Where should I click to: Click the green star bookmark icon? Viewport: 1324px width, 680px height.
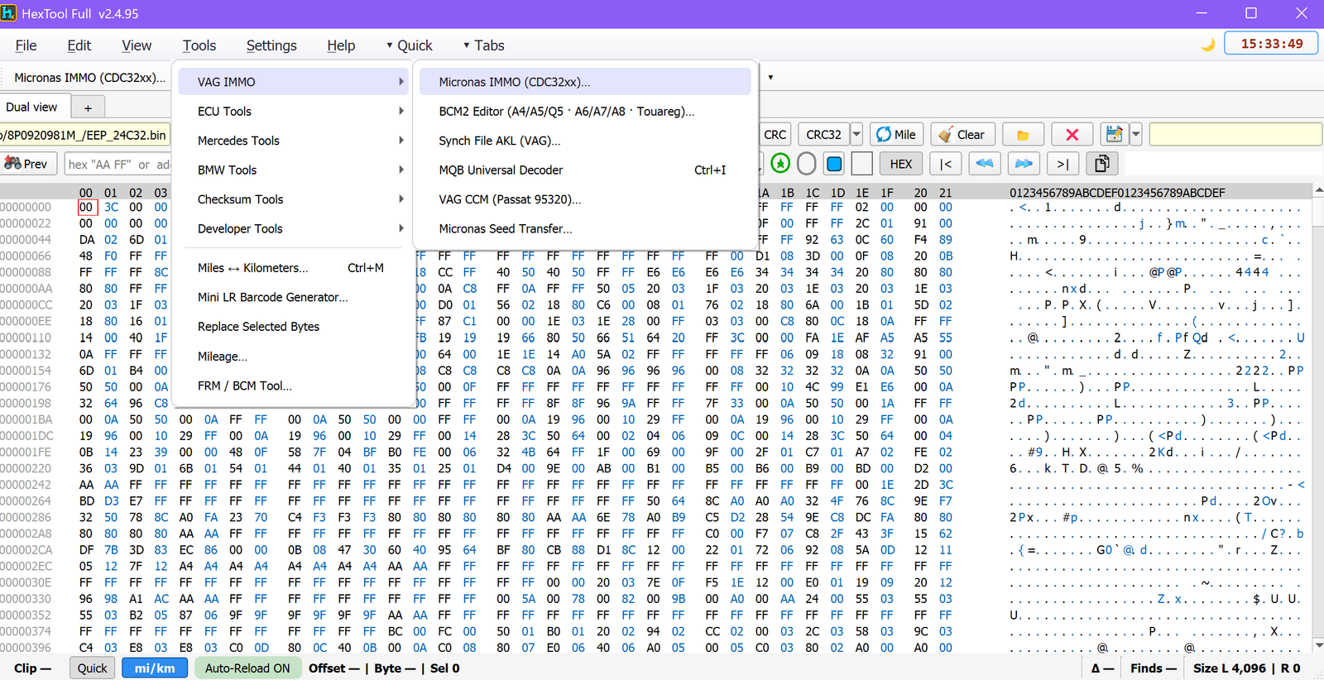click(x=780, y=164)
